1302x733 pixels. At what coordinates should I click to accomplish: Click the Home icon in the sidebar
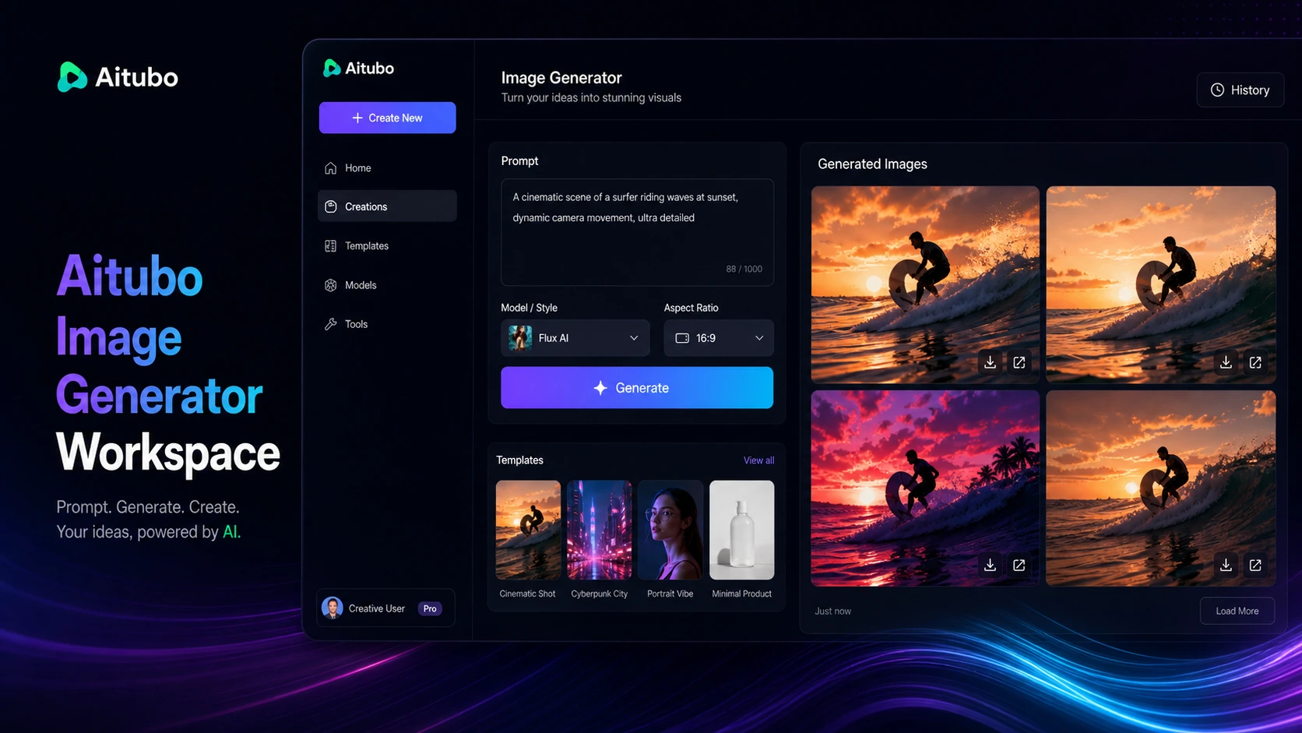[330, 168]
